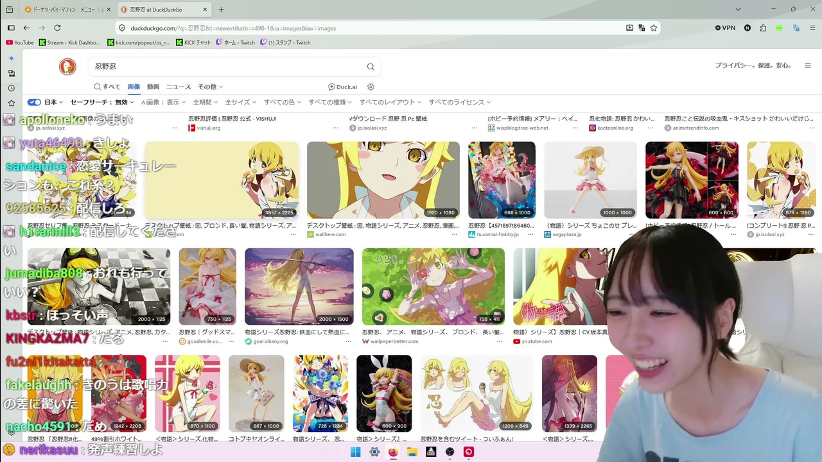Click the プライバシー。保護。安心。 text
The height and width of the screenshot is (462, 822).
(x=754, y=65)
